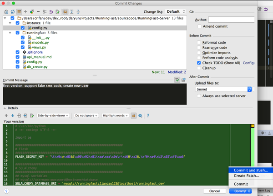This screenshot has height=196, width=273.
Task: Uncheck models.py in the file list
Action: (23, 42)
